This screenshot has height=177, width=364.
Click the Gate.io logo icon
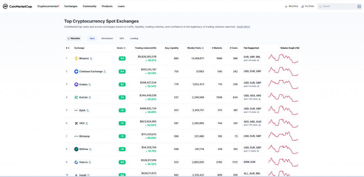point(76,162)
